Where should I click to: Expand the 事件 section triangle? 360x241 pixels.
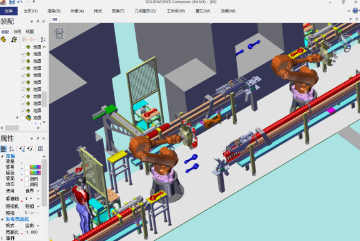[2, 238]
